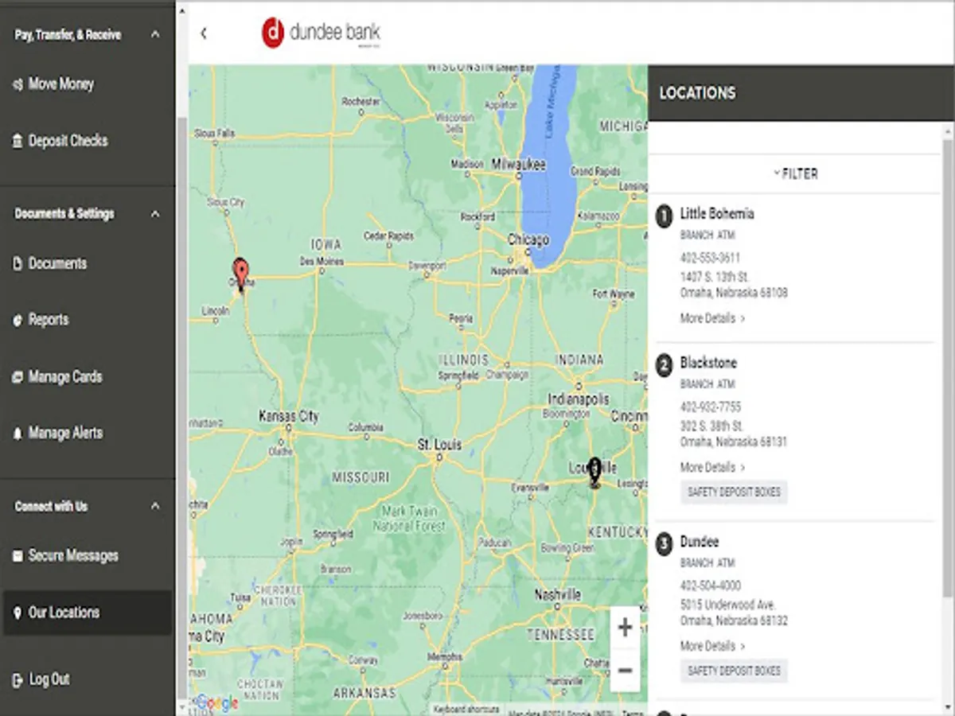The height and width of the screenshot is (716, 955).
Task: Click the back arrow beside the logo
Action: (x=204, y=33)
